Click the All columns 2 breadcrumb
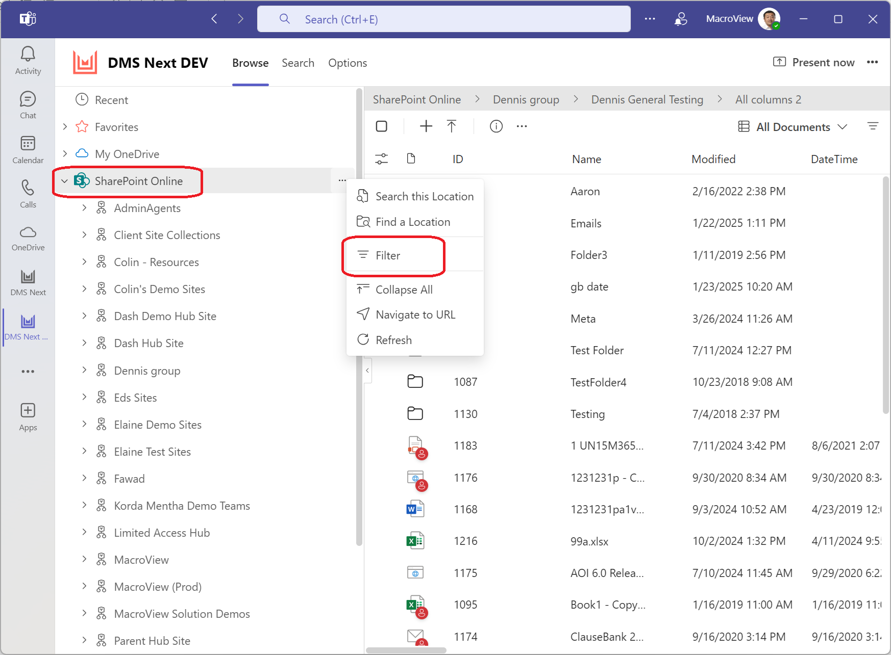Viewport: 891px width, 655px height. click(x=768, y=99)
